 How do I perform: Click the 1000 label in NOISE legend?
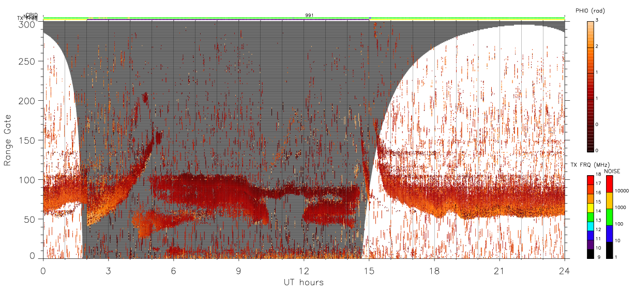pos(622,208)
